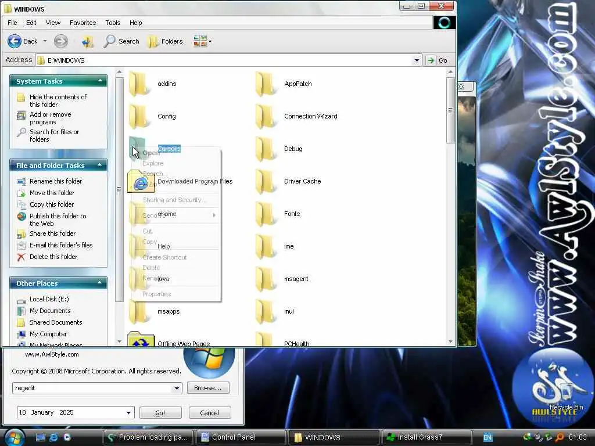Toggle the Folders pane button
Viewport: 595px width, 446px height.
[x=165, y=41]
